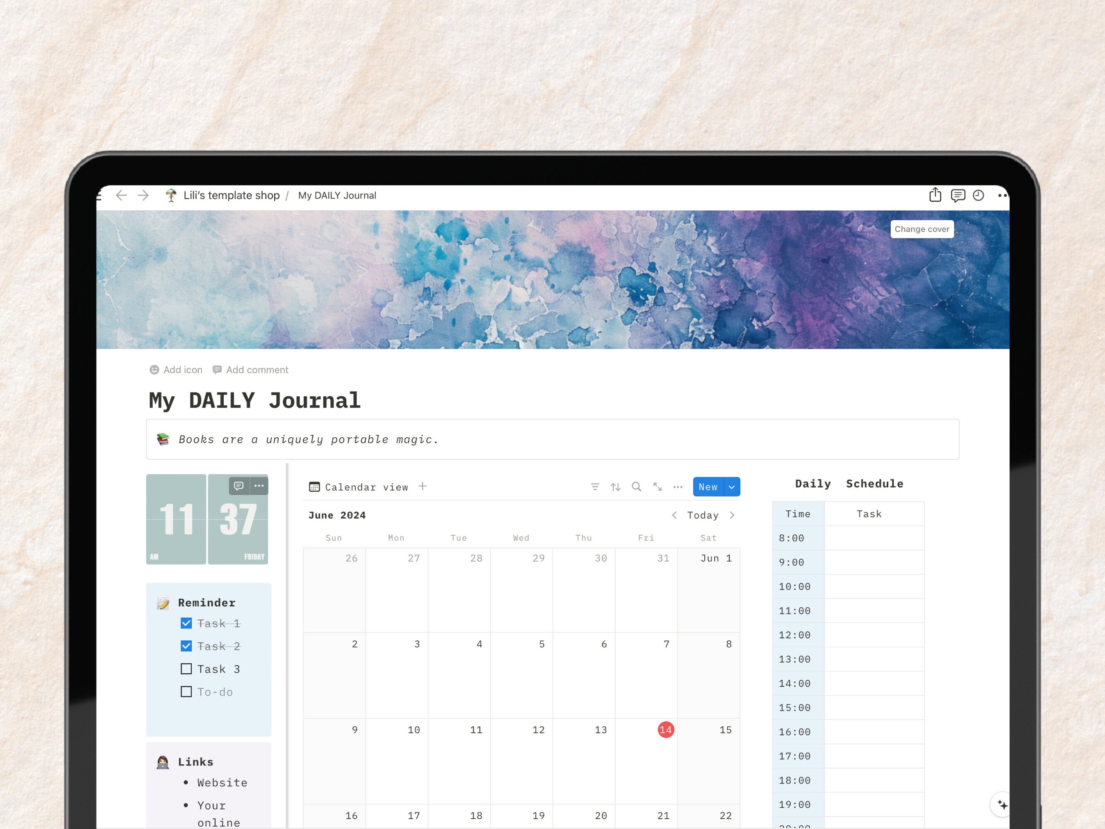Expand calendar to full page icon

[658, 487]
